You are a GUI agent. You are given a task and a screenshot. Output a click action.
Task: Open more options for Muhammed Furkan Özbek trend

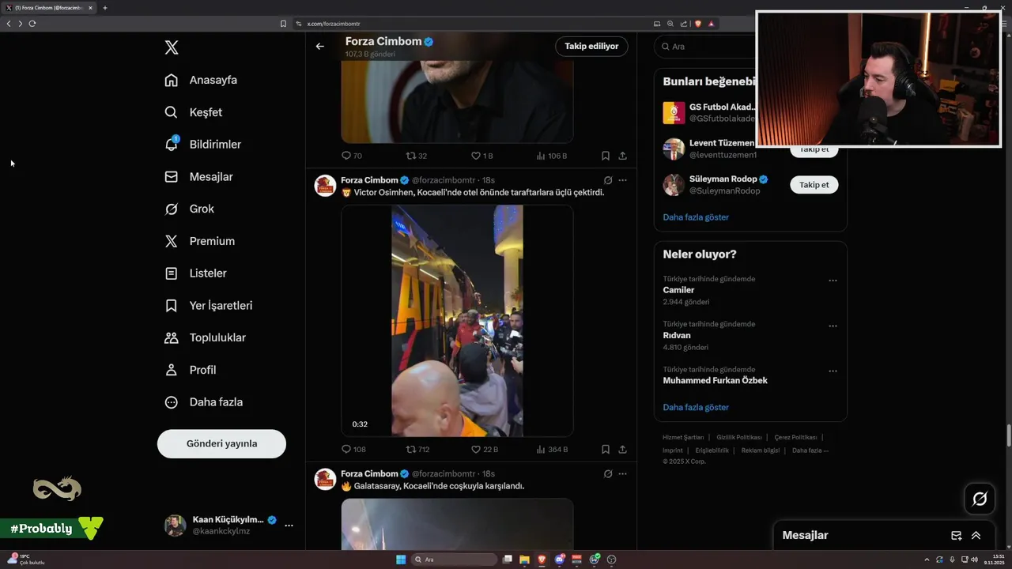(x=833, y=371)
